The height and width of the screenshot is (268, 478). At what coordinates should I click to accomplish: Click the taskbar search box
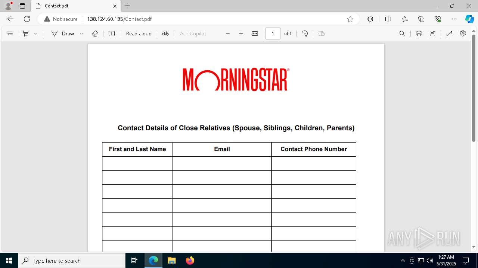72,261
